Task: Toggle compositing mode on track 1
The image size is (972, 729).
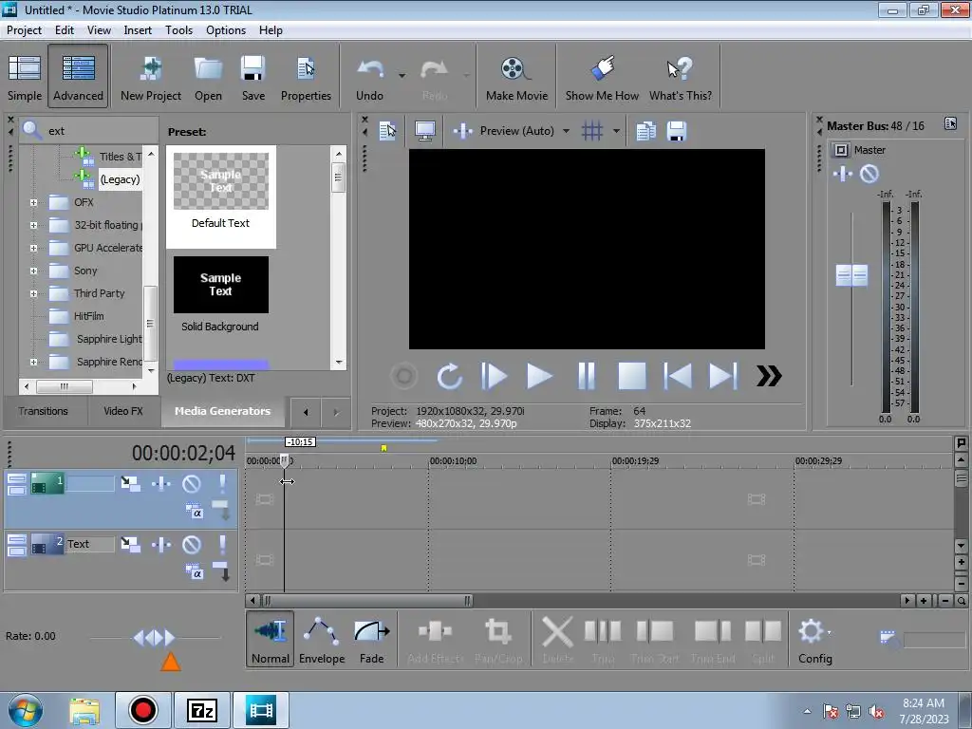Action: click(x=194, y=512)
